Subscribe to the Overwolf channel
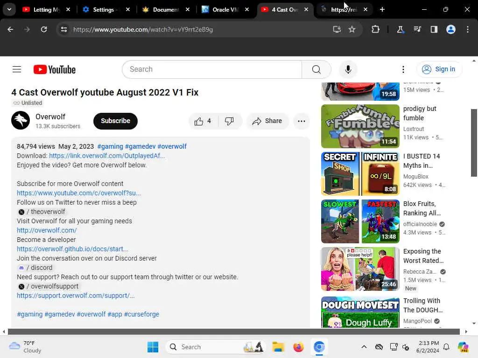Image resolution: width=478 pixels, height=358 pixels. click(x=116, y=121)
